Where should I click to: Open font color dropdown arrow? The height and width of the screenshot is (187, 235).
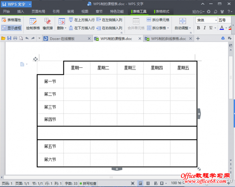[226, 28]
